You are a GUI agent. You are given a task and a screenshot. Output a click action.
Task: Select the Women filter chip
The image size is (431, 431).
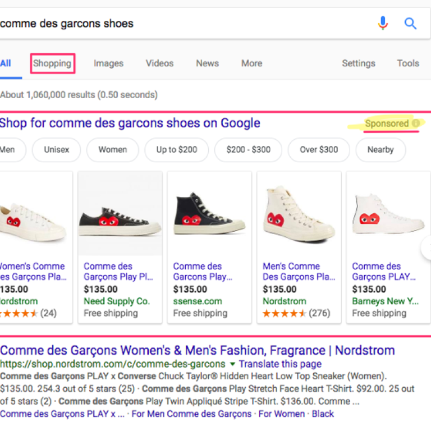[113, 149]
